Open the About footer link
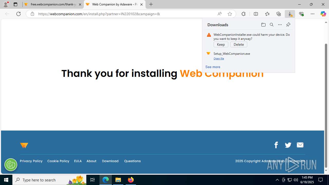Image resolution: width=329 pixels, height=185 pixels. pos(92,161)
